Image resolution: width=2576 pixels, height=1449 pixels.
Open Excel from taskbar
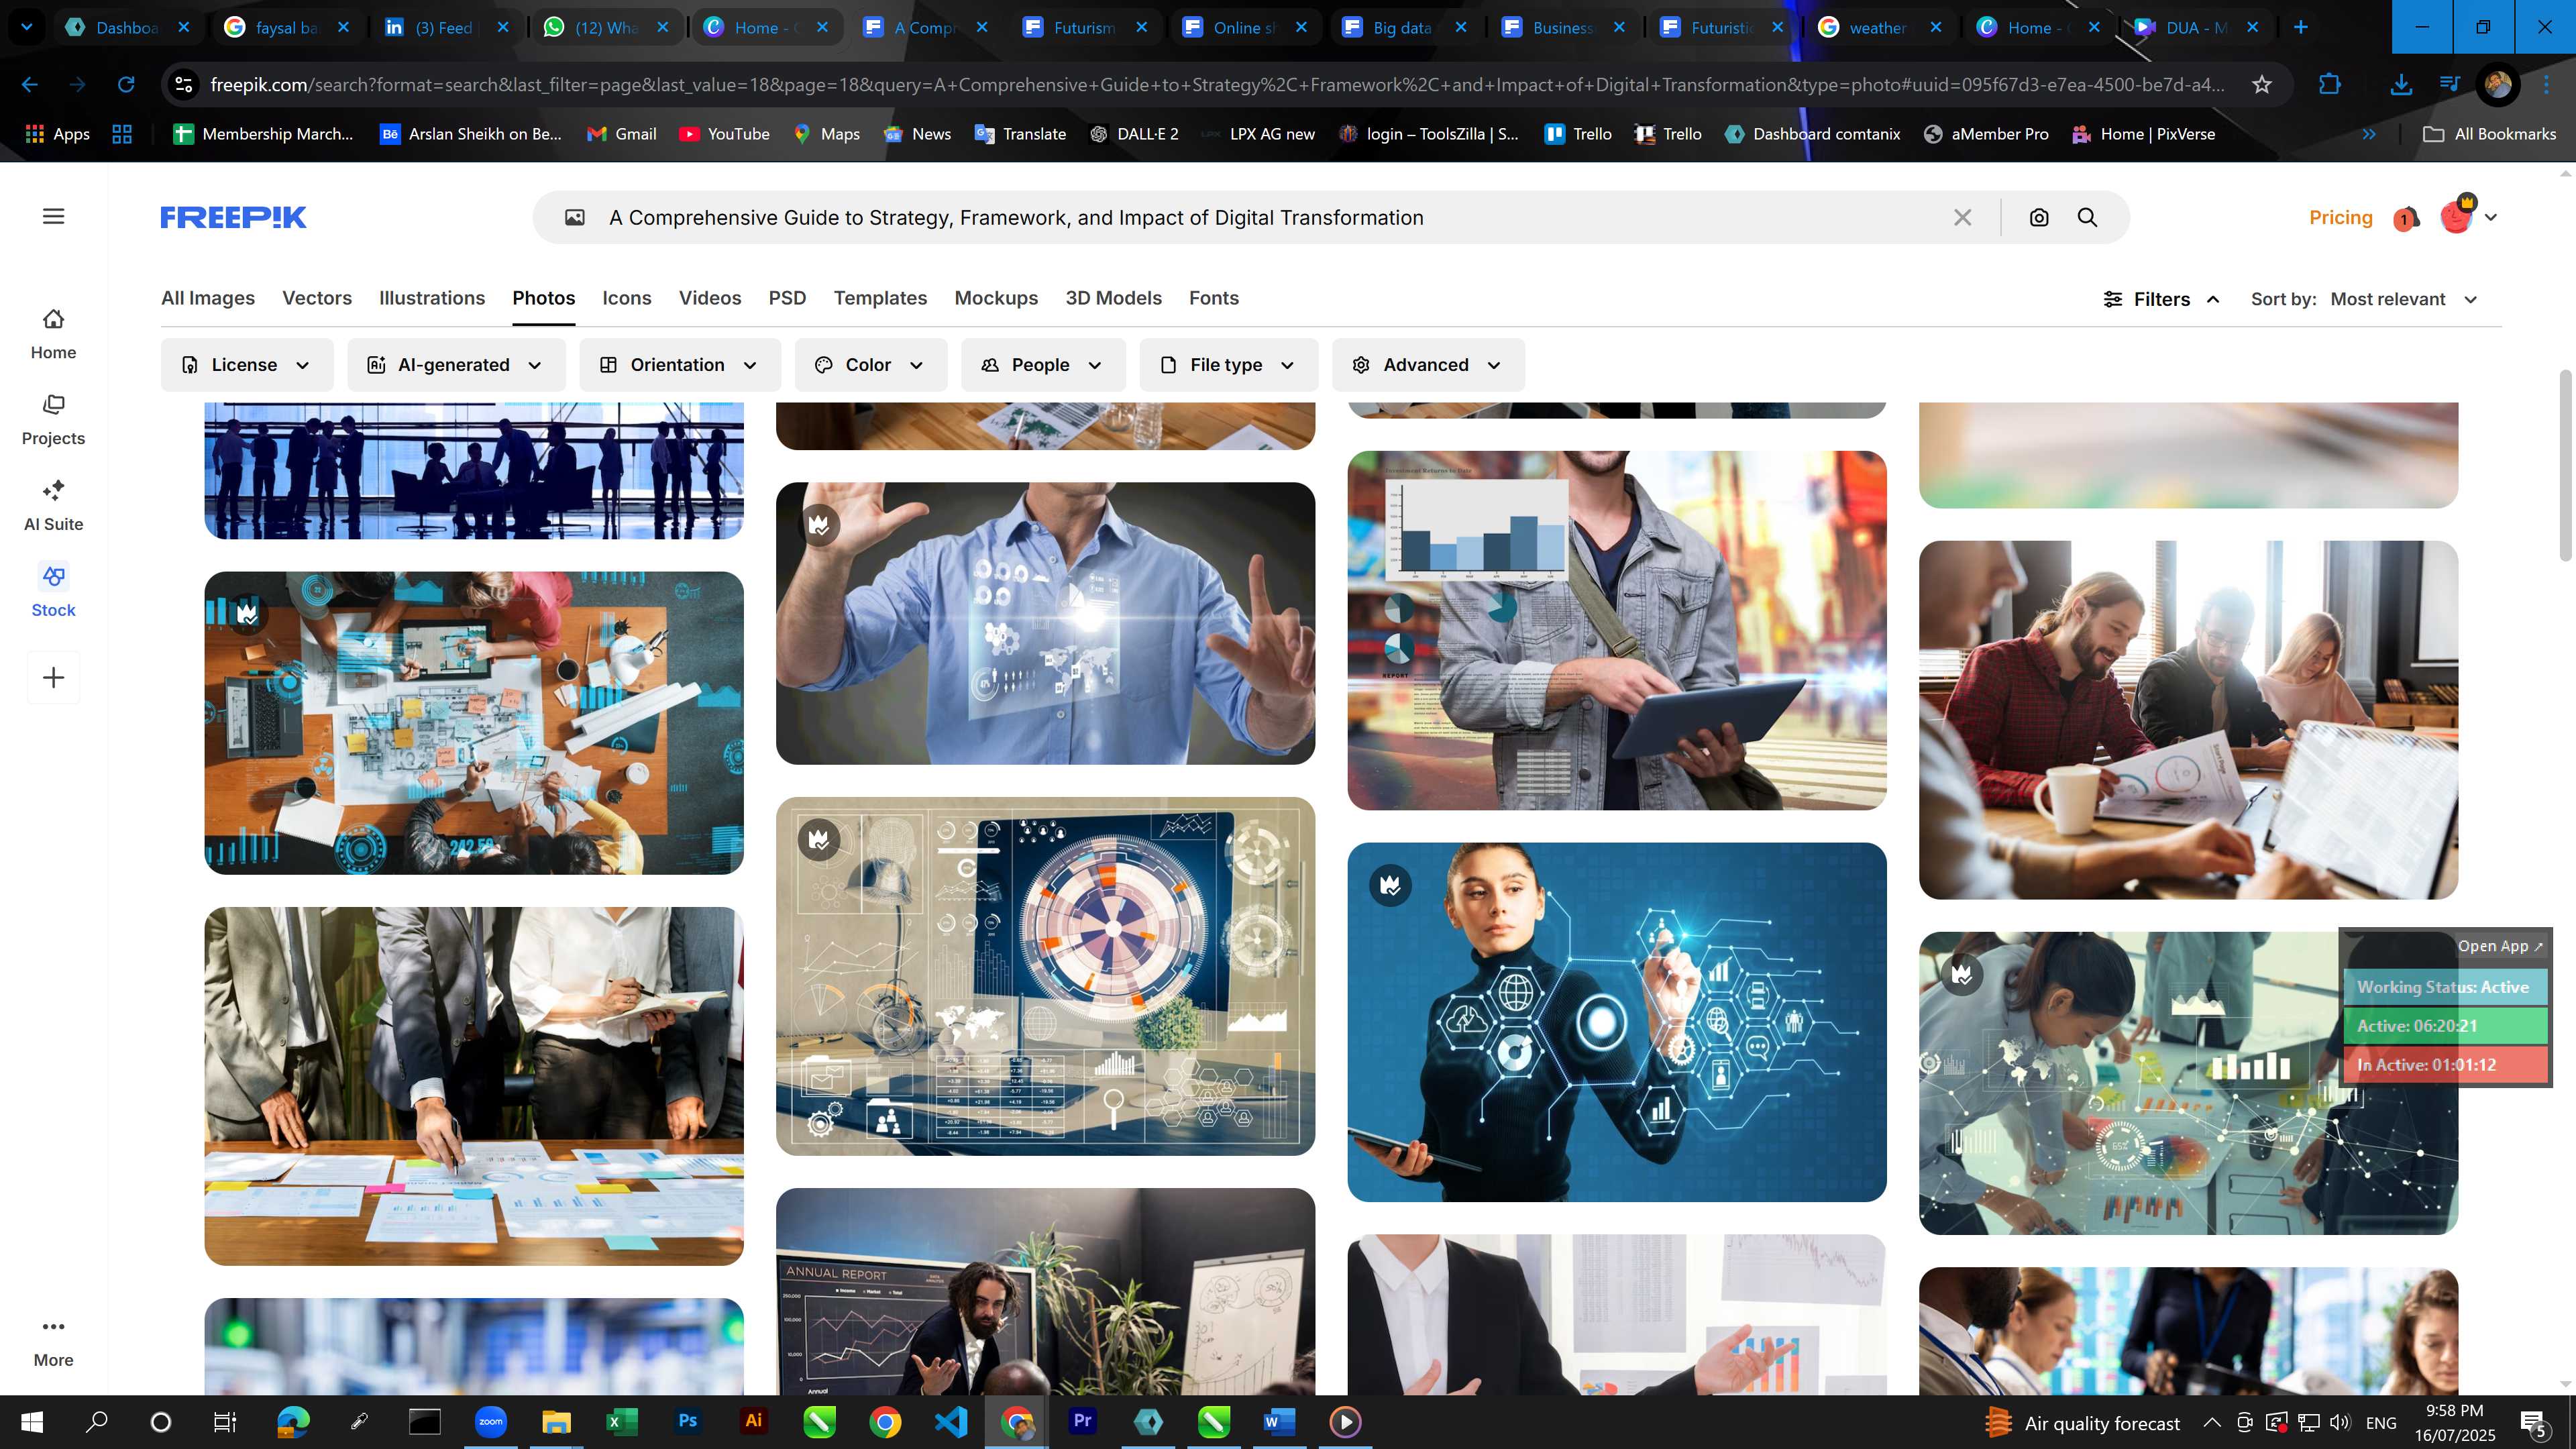click(622, 1421)
